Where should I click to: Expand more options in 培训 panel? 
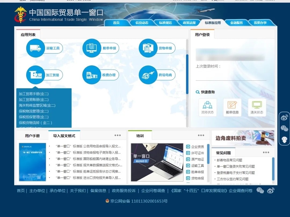point(201,136)
